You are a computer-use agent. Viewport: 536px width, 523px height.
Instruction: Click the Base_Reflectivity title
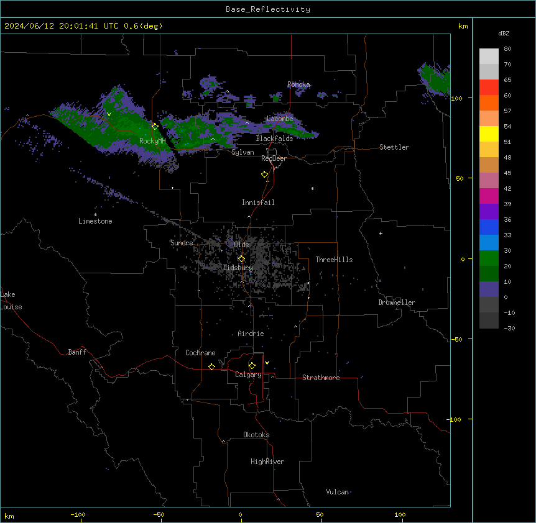coord(268,9)
